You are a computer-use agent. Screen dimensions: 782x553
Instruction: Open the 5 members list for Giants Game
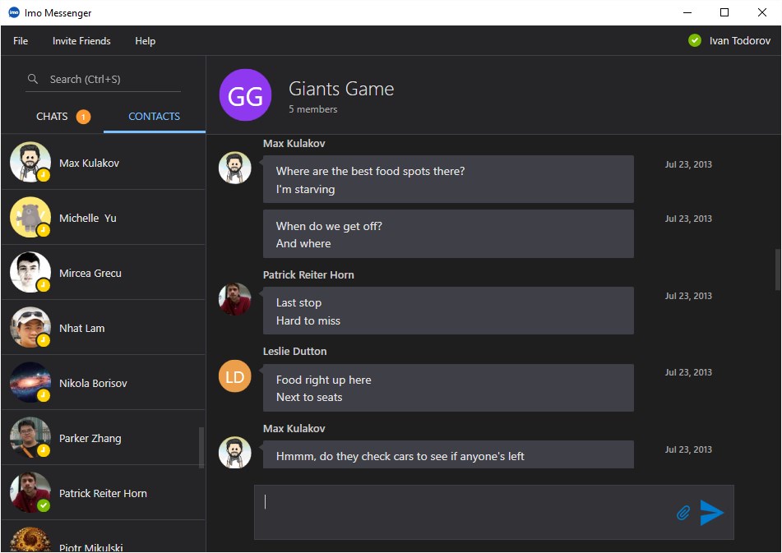pyautogui.click(x=313, y=108)
